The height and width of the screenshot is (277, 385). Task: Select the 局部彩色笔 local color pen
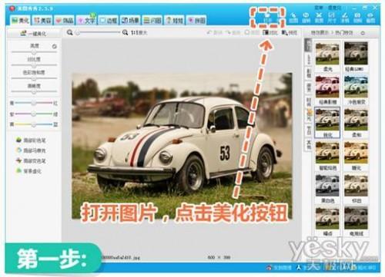[x=31, y=140]
